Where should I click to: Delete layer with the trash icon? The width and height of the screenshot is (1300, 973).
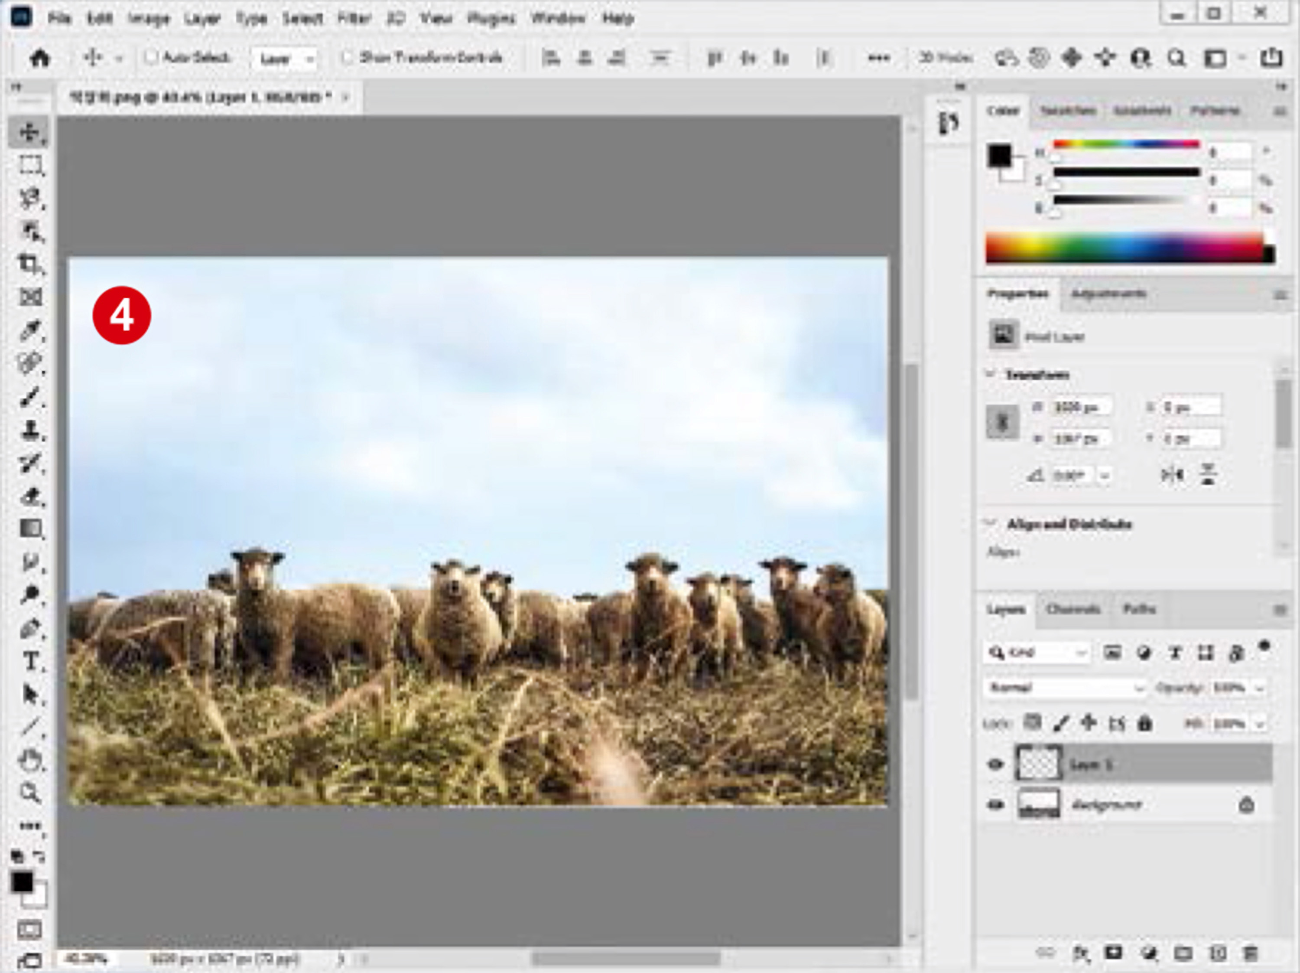[x=1251, y=953]
